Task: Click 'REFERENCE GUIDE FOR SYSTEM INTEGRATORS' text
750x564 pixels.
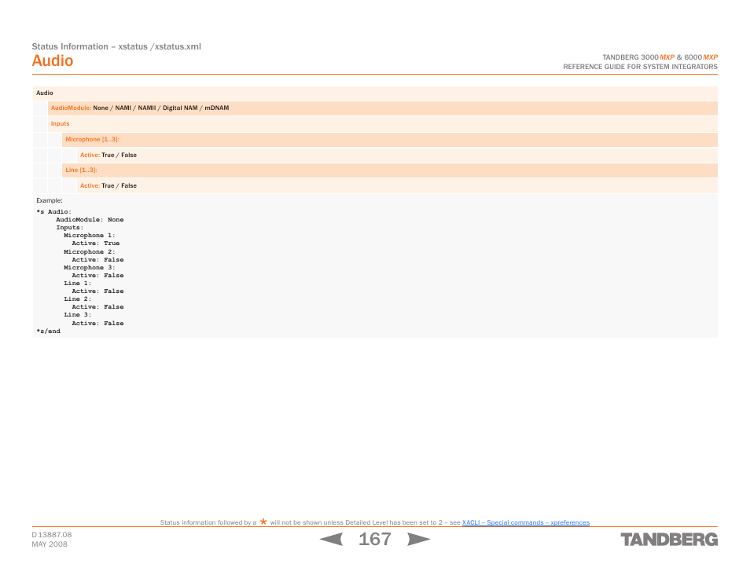Action: [641, 67]
